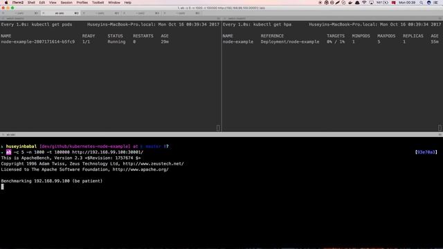Click the REPLICAS column header
The width and height of the screenshot is (443, 249).
(413, 36)
